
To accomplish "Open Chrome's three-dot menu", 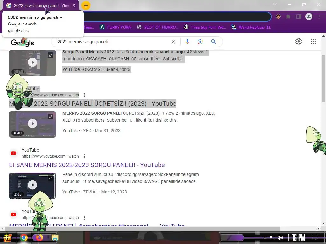I will pos(319,17).
